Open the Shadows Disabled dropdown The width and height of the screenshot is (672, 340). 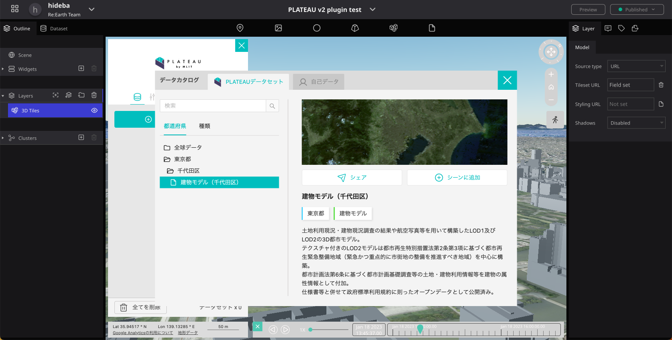[636, 123]
